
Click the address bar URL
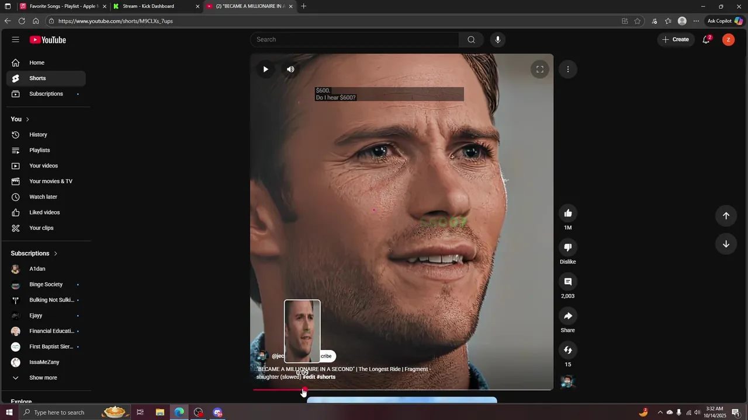(116, 21)
